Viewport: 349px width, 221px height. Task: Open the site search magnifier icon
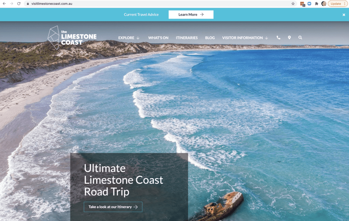(300, 37)
